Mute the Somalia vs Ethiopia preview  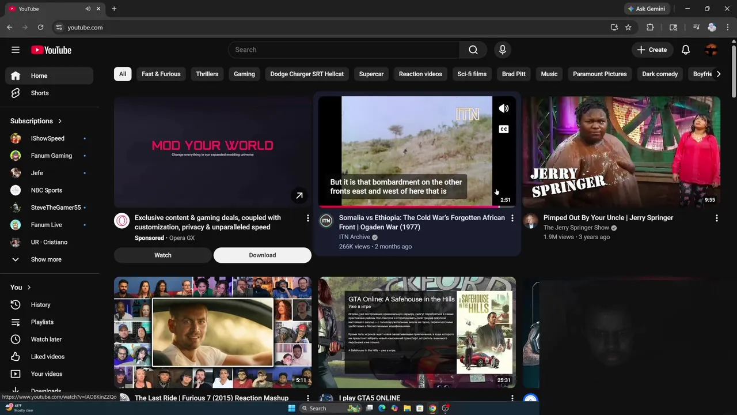click(504, 108)
